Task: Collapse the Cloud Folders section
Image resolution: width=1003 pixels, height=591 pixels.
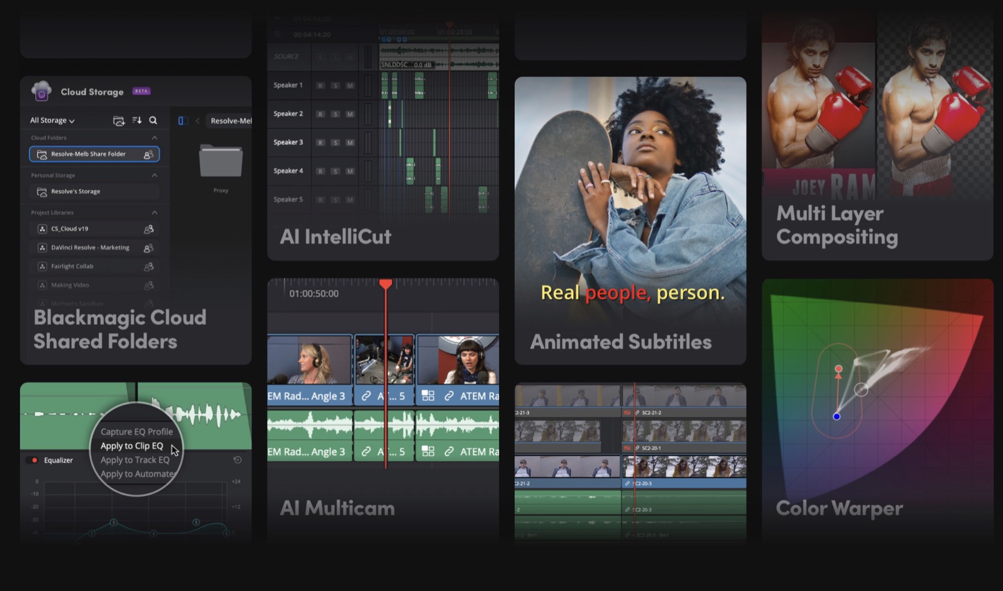Action: [155, 138]
